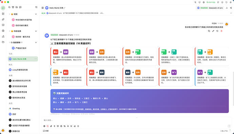This screenshot has width=234, height=134.
Task: Click the green sync status indicator in title bar
Action: pos(211,2)
